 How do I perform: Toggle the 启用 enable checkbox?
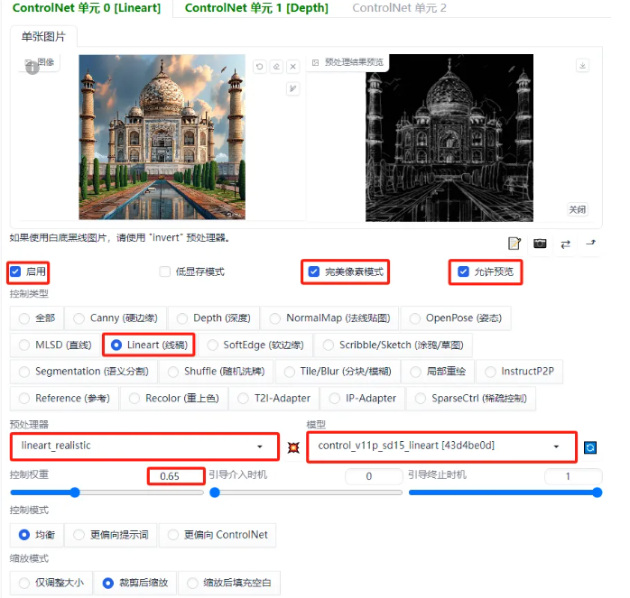click(15, 271)
